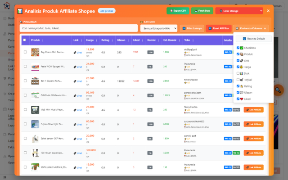Image resolution: width=288 pixels, height=180 pixels.
Task: Click the Fetch Data button
Action: [202, 11]
